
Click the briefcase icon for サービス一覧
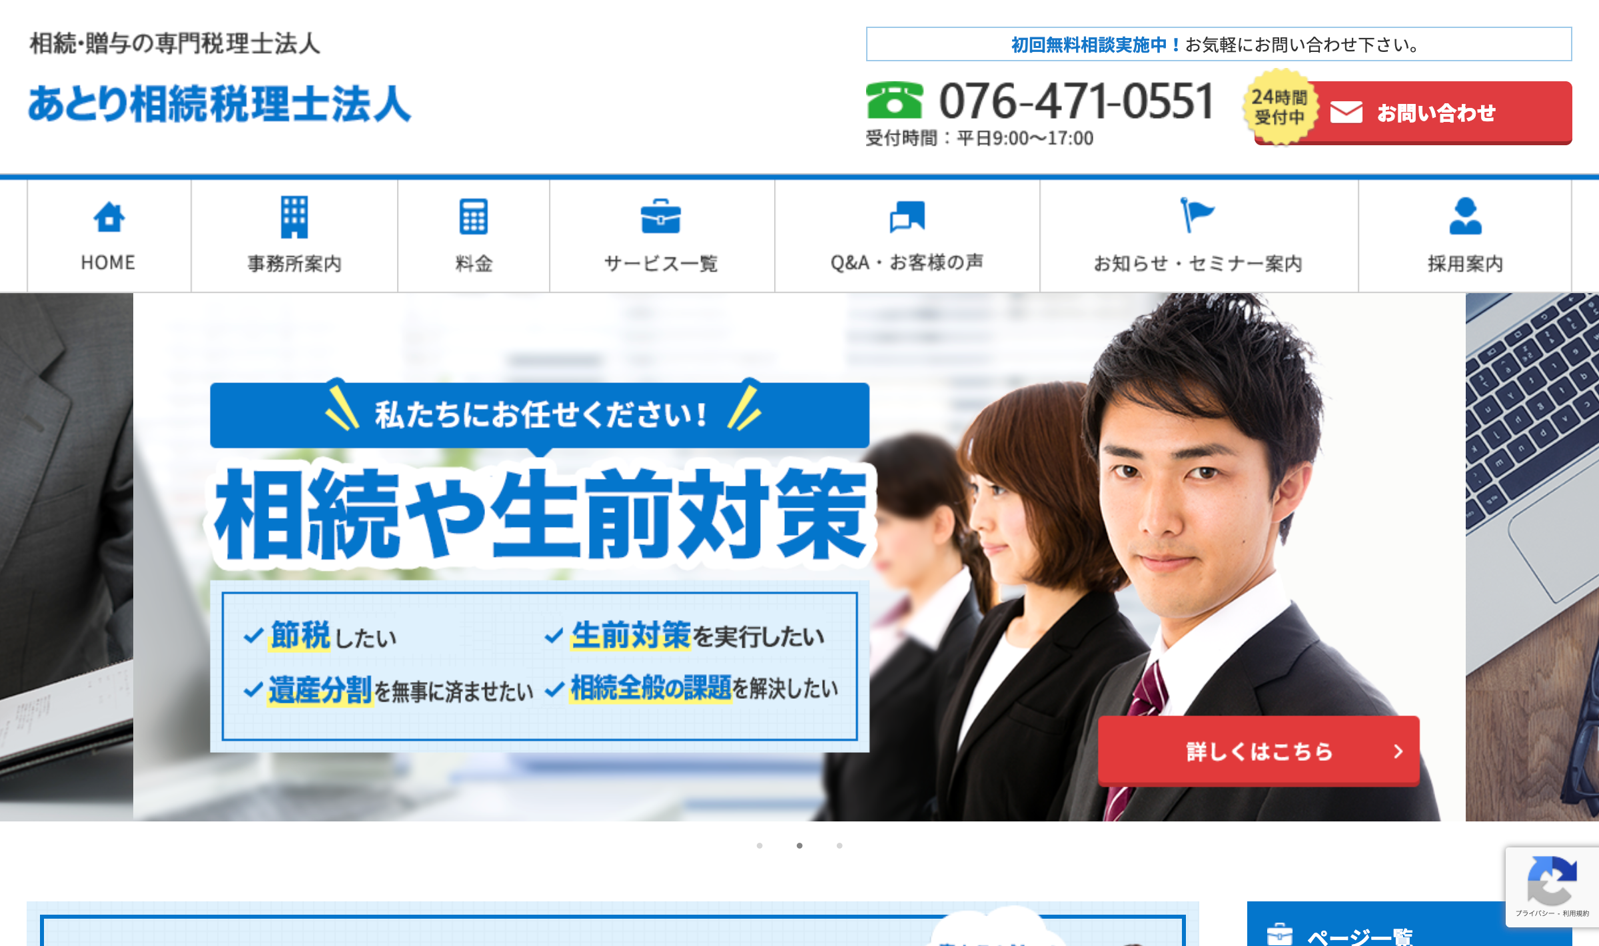pyautogui.click(x=660, y=217)
